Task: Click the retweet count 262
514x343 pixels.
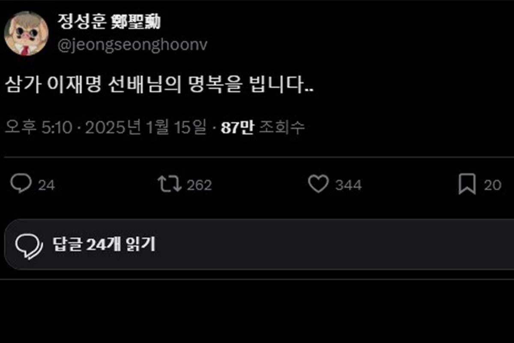Action: 199,185
